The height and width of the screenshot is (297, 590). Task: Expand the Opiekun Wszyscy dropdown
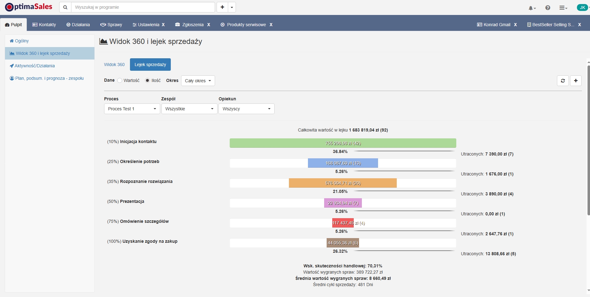click(x=246, y=109)
